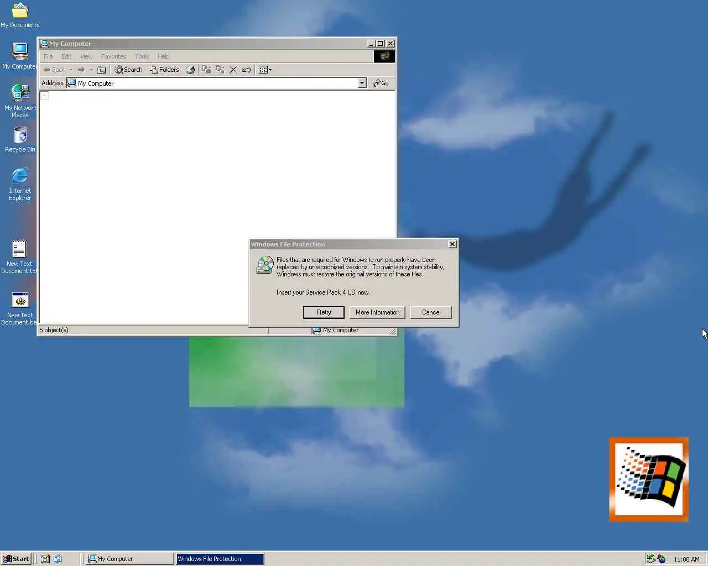
Task: Click the second tray icon beside the clock
Action: click(662, 559)
